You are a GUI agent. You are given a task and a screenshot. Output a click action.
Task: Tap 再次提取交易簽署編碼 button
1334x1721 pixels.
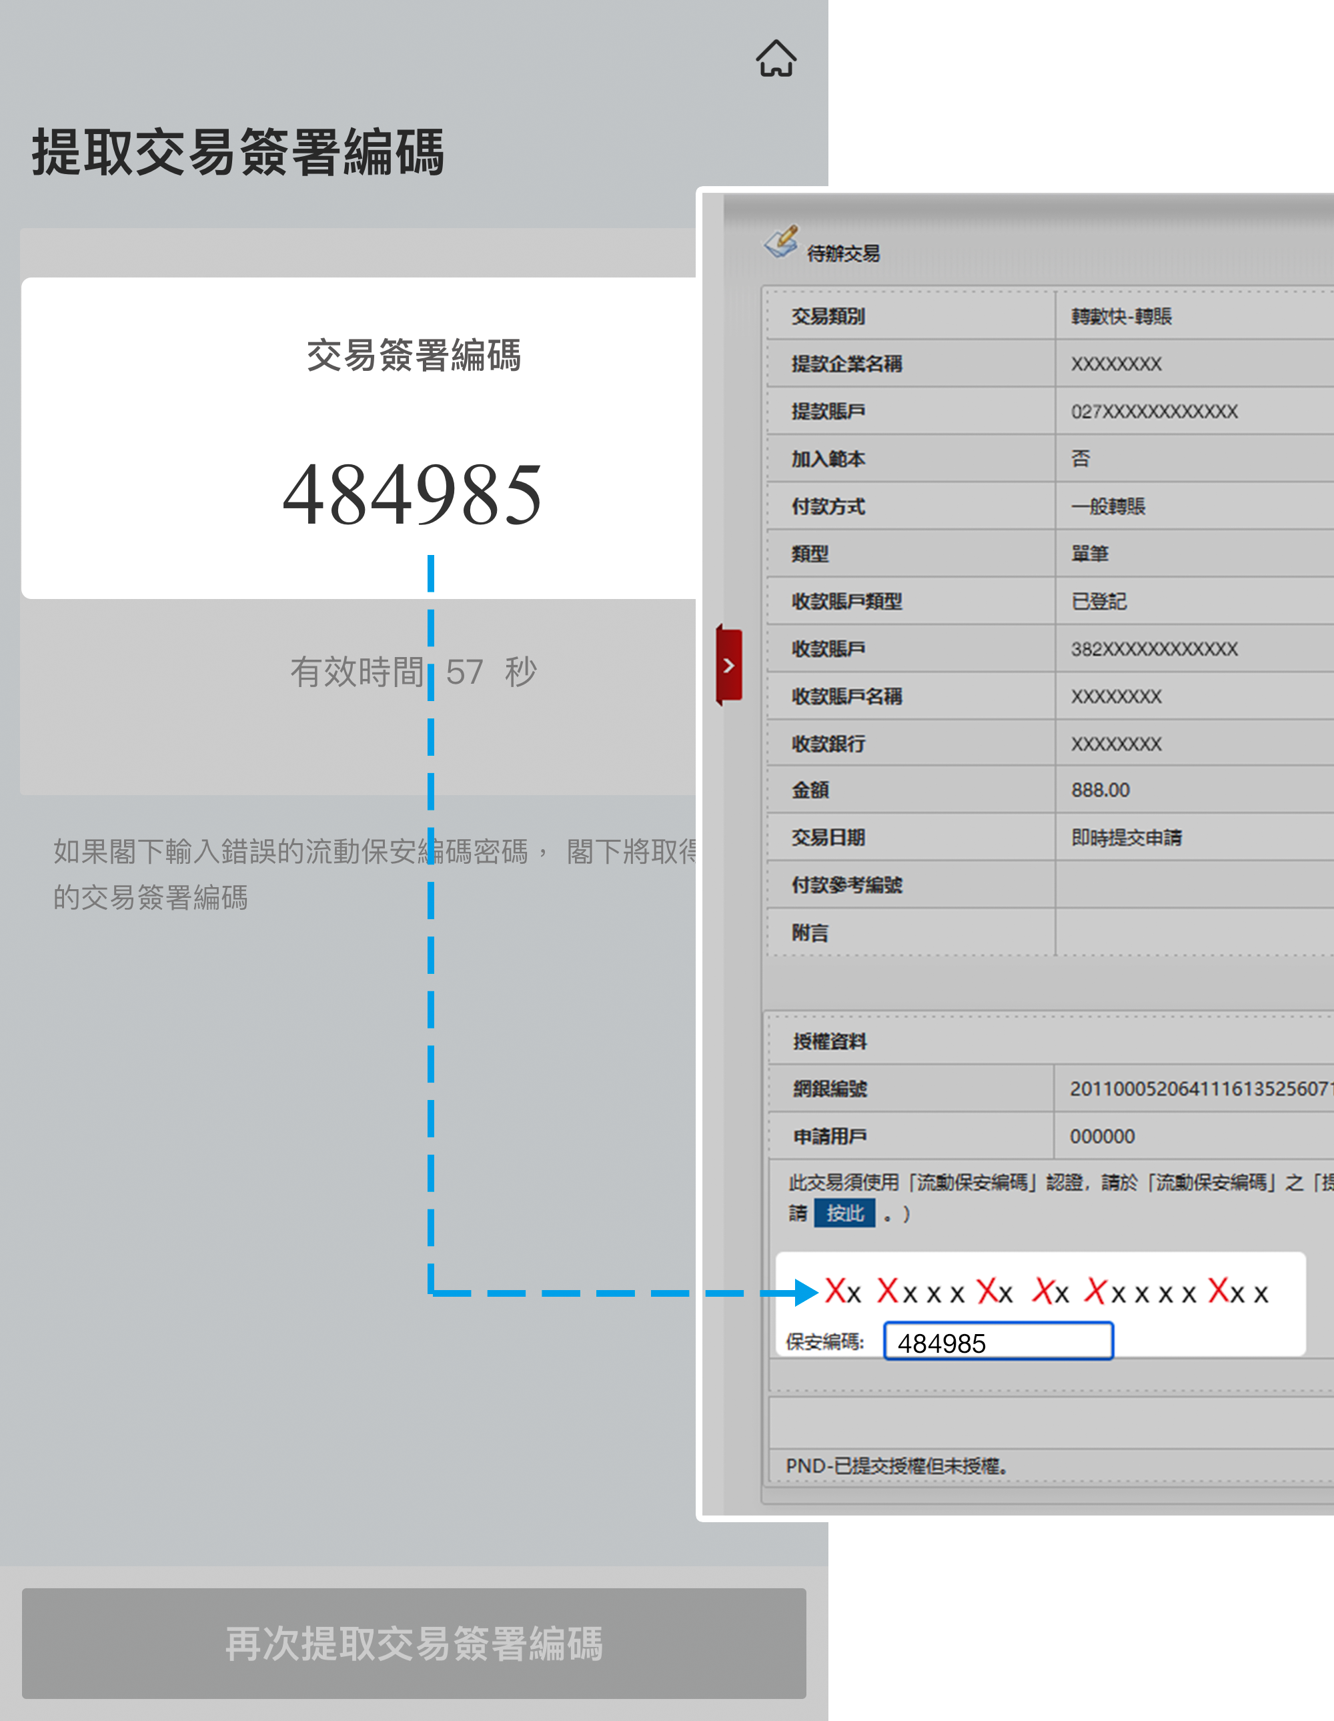click(x=414, y=1643)
